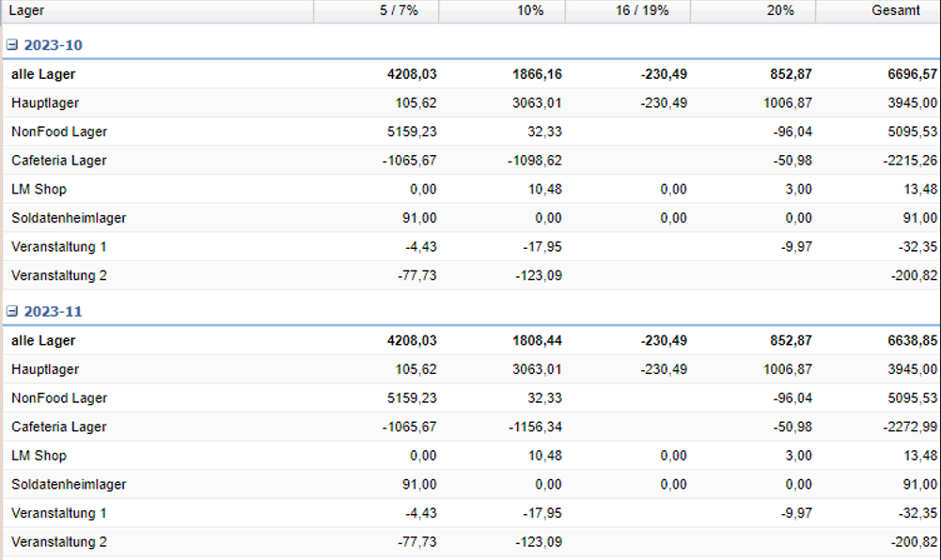
Task: Select Cafeteria Lager row in the 2023-10 group
Action: [x=58, y=161]
